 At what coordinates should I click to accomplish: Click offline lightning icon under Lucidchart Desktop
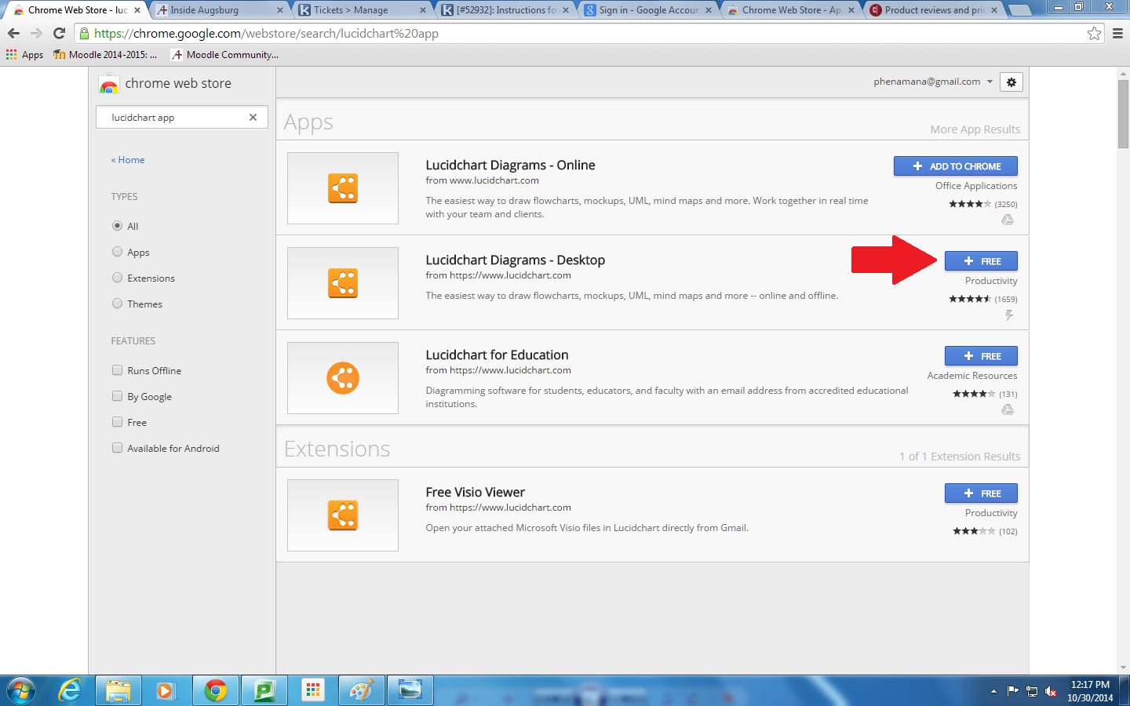[x=1009, y=315]
